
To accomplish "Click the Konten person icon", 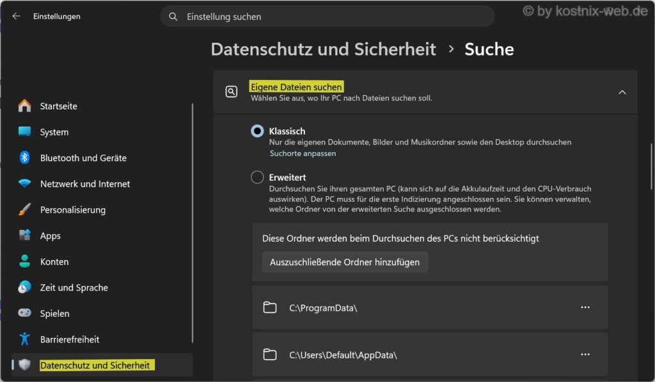I will click(25, 261).
